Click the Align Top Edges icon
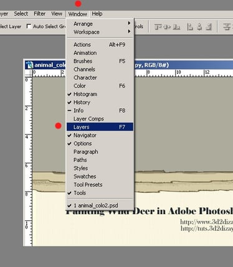This screenshot has height=267, width=233. click(x=158, y=27)
